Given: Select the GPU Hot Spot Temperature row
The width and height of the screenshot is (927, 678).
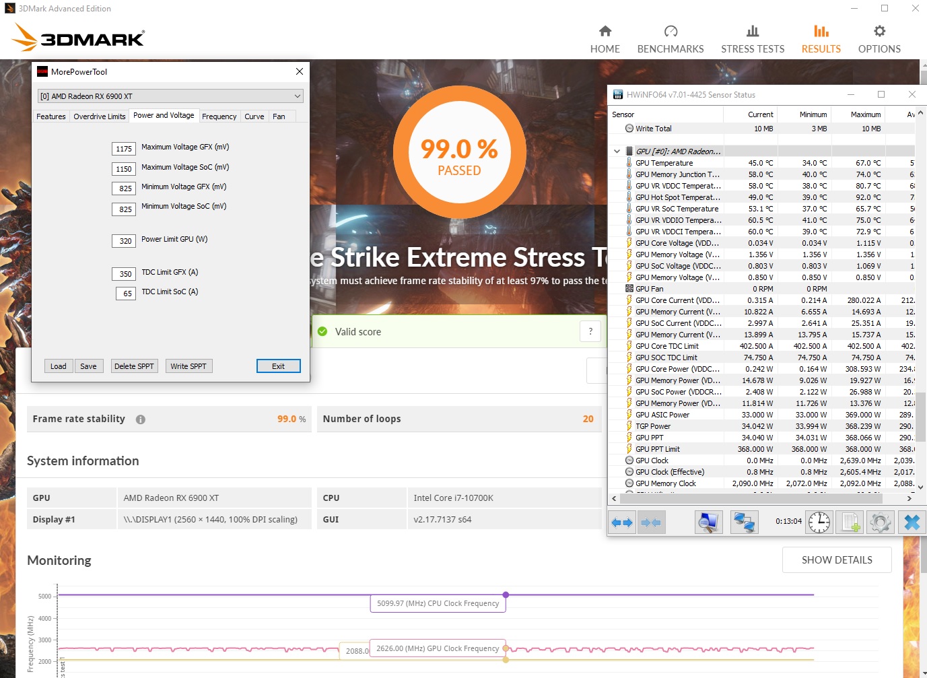Looking at the screenshot, I should [x=762, y=197].
